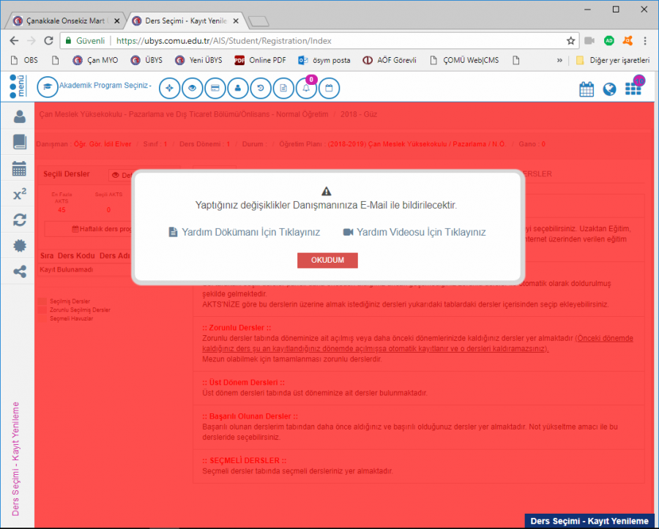Open the Yardım Dökümanı İçin Tıklayınız link
Image resolution: width=659 pixels, height=529 pixels.
tap(244, 232)
